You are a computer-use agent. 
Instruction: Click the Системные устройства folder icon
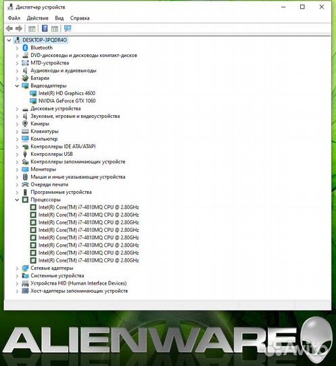(x=25, y=276)
